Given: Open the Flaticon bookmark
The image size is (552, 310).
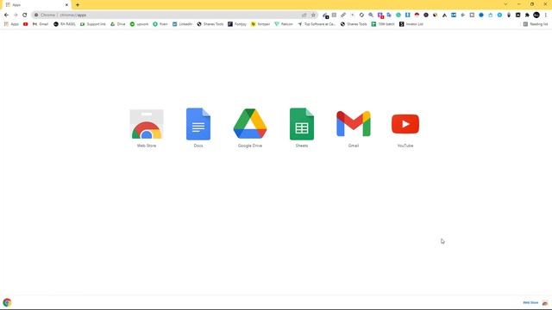Looking at the screenshot, I should pyautogui.click(x=284, y=24).
